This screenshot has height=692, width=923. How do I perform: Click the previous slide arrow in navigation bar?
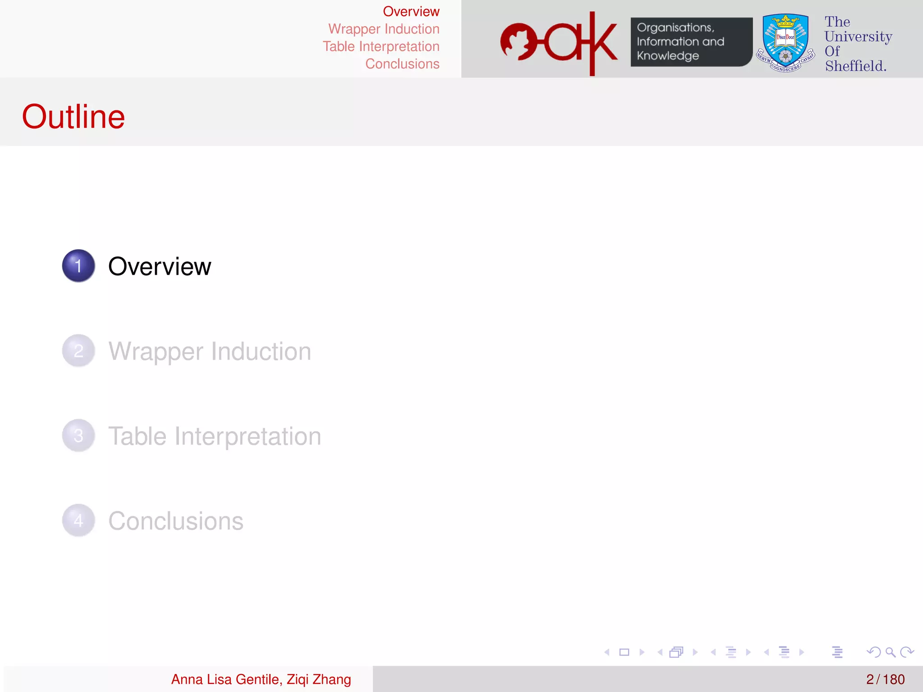point(607,652)
